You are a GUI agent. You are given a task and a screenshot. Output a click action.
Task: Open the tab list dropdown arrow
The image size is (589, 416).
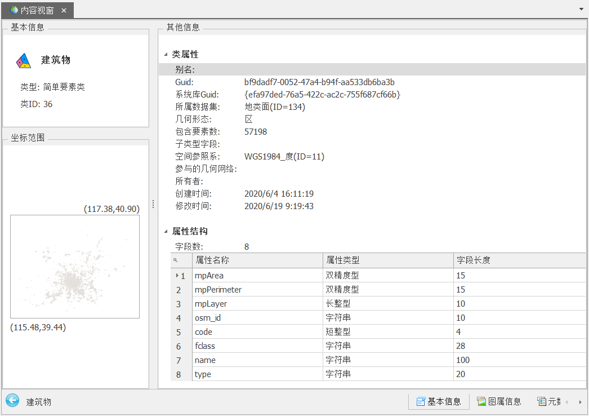click(x=581, y=10)
